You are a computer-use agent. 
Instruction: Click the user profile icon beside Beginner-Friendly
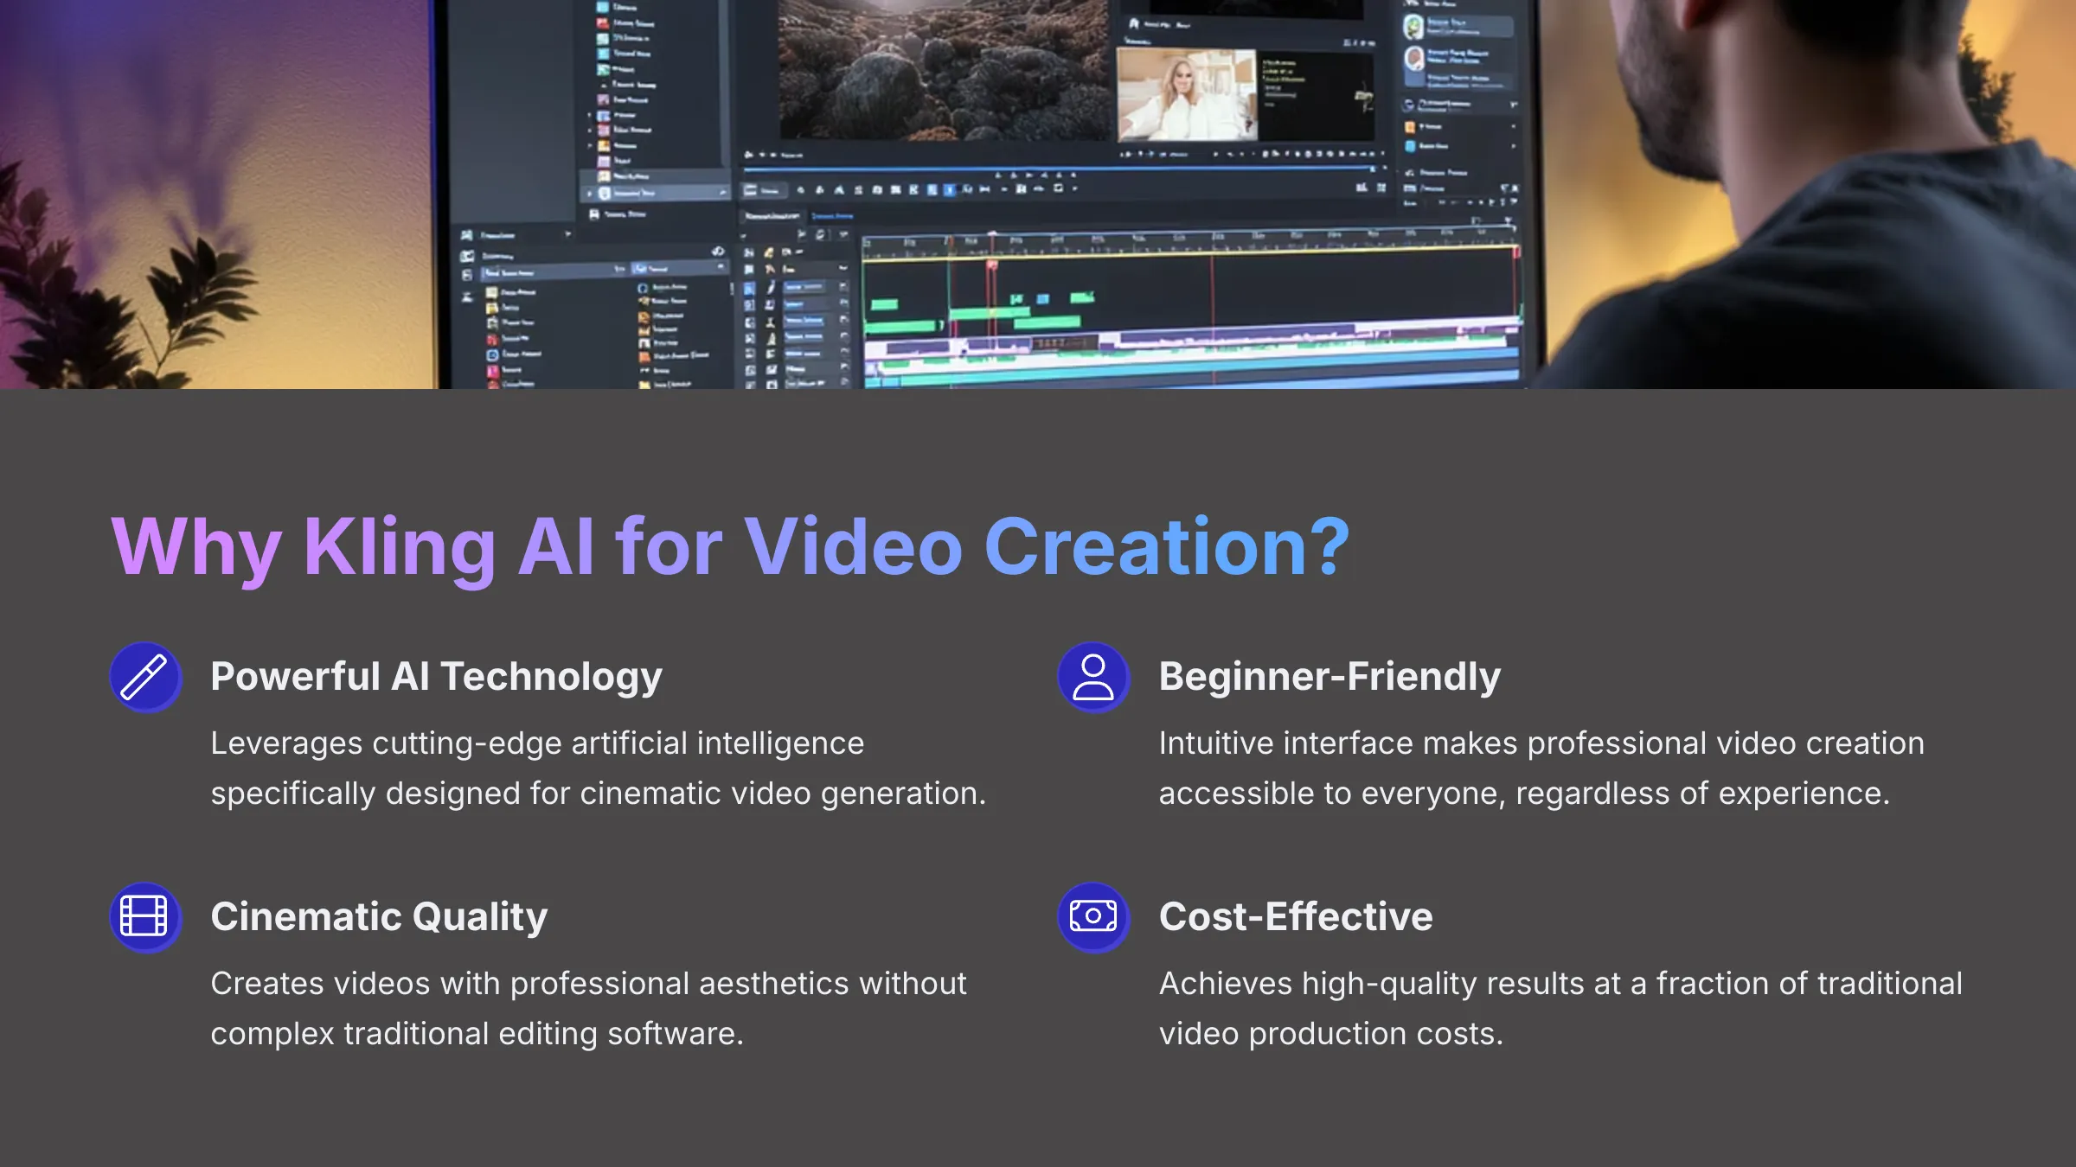point(1093,677)
